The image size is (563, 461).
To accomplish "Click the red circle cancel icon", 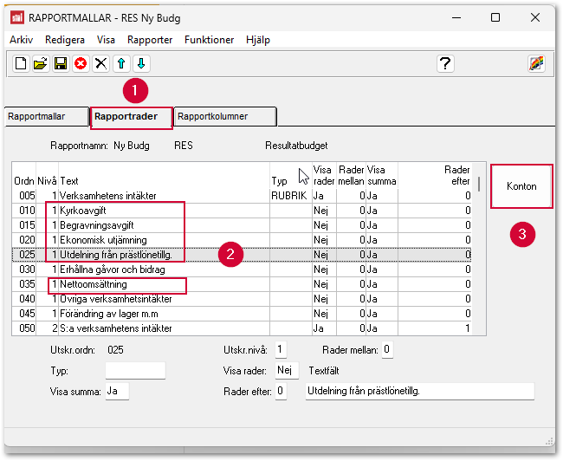I will click(81, 63).
